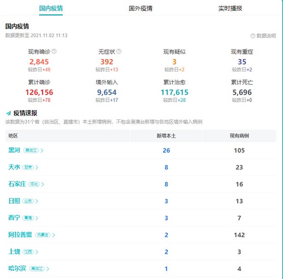
Task: Click the 河北 province tag
Action: (34, 184)
